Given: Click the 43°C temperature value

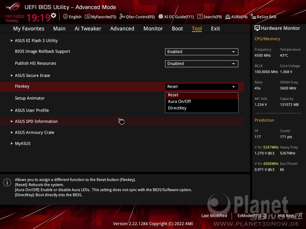Looking at the screenshot, I should 284,55.
